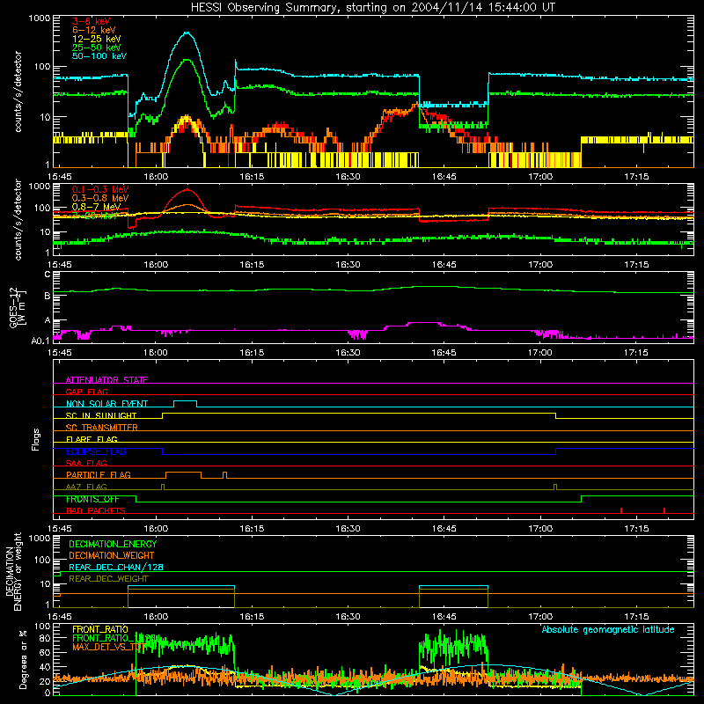
Task: Click the 'Degrees or %' axis title
Action: click(24, 660)
